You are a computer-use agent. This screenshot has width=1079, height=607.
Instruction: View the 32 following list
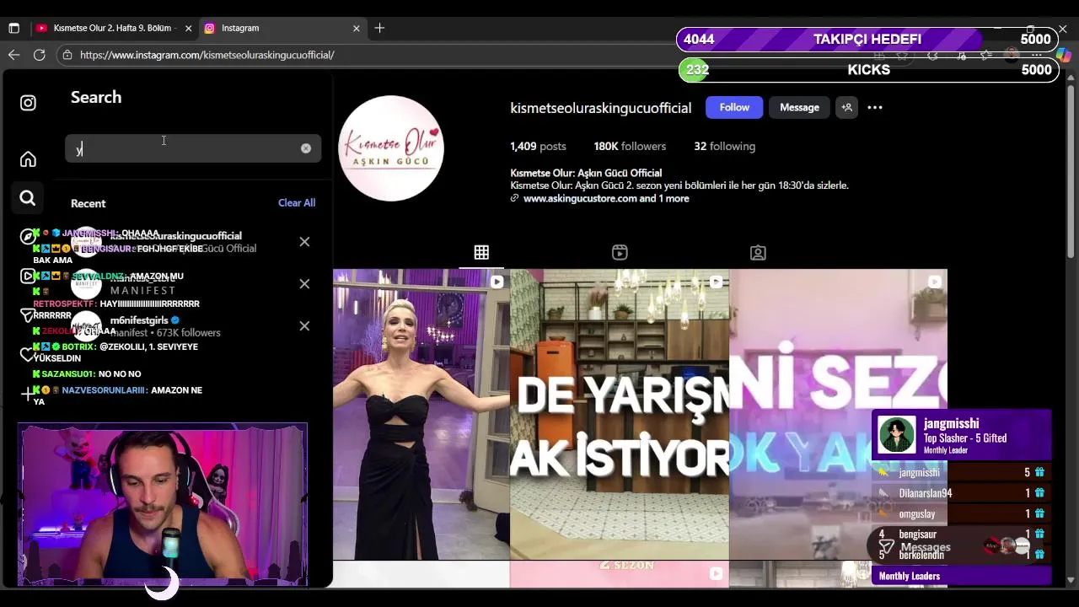coord(724,146)
